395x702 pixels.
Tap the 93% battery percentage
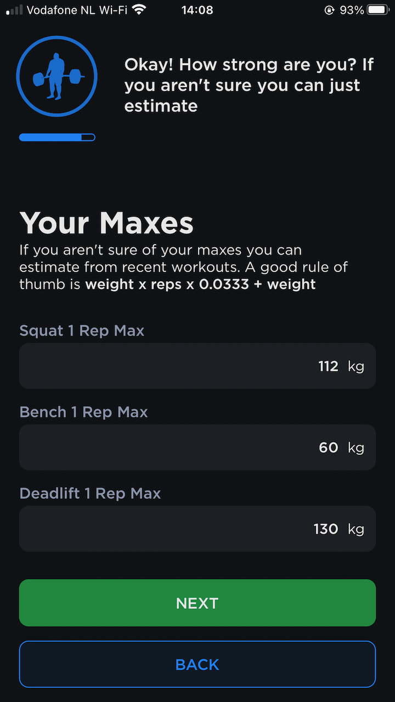[351, 10]
